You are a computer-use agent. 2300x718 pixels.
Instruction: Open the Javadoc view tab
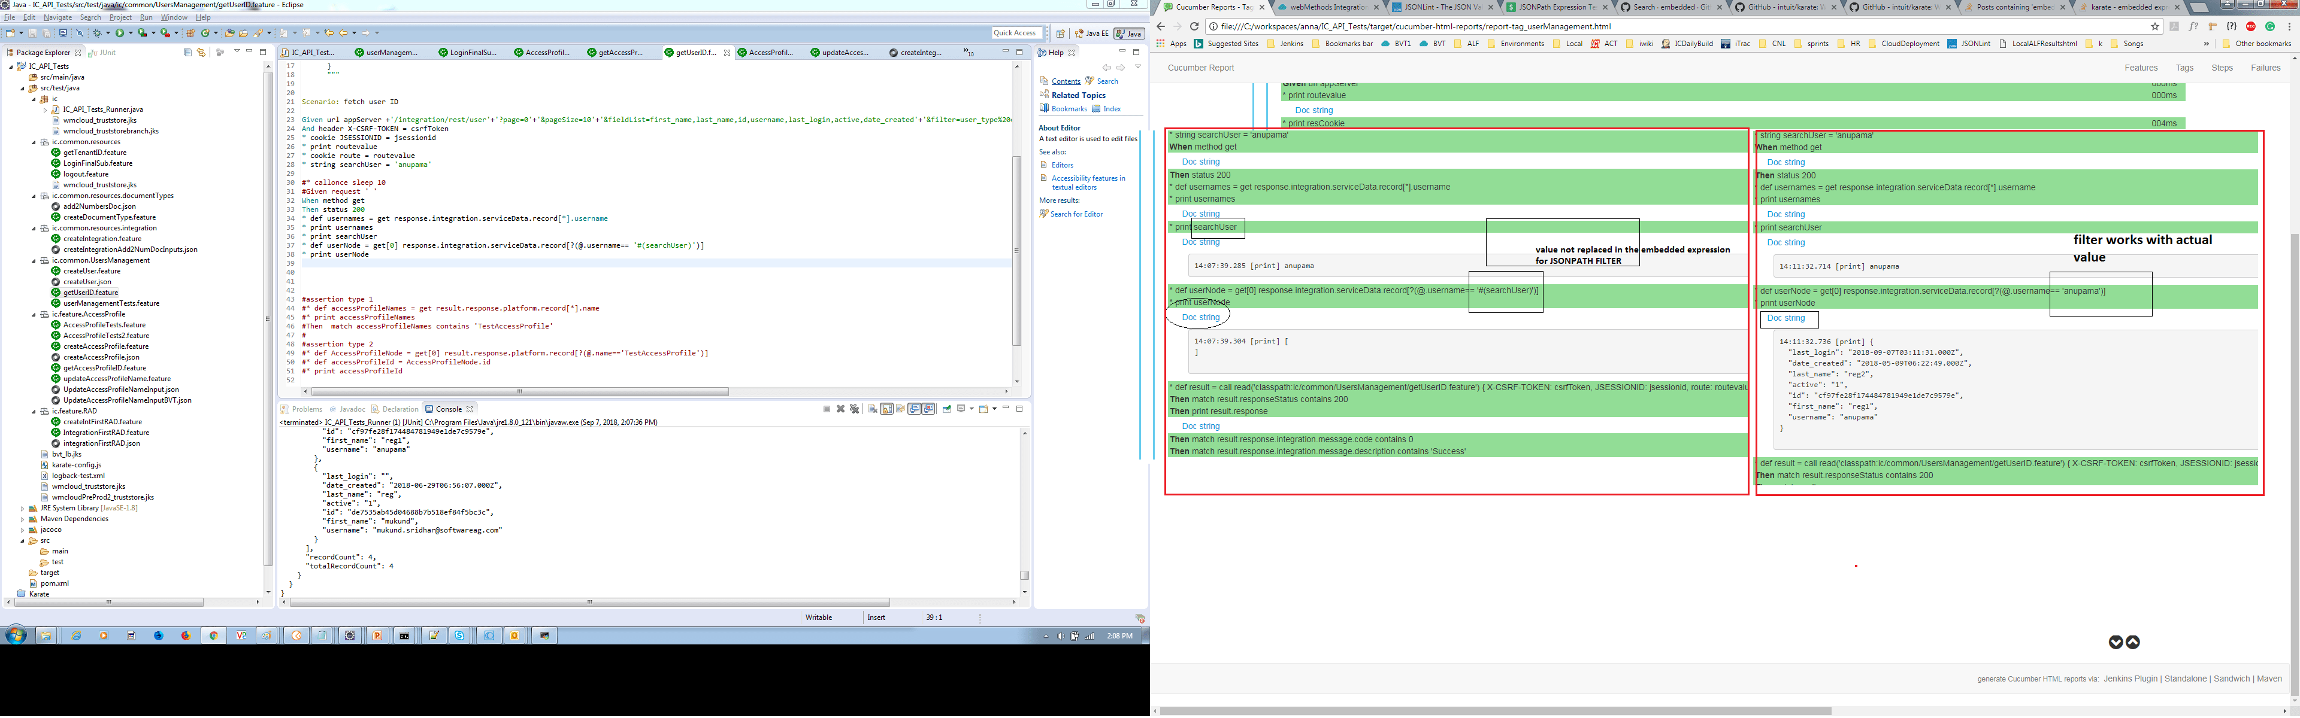pyautogui.click(x=346, y=409)
